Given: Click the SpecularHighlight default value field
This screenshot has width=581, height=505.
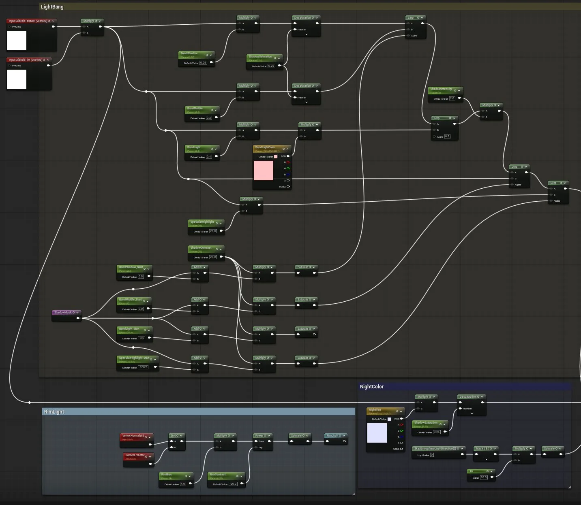Looking at the screenshot, I should (213, 231).
